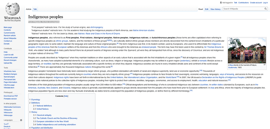This screenshot has width=270, height=129.
Task: Click Download as PDF
Action: [x=11, y=96]
